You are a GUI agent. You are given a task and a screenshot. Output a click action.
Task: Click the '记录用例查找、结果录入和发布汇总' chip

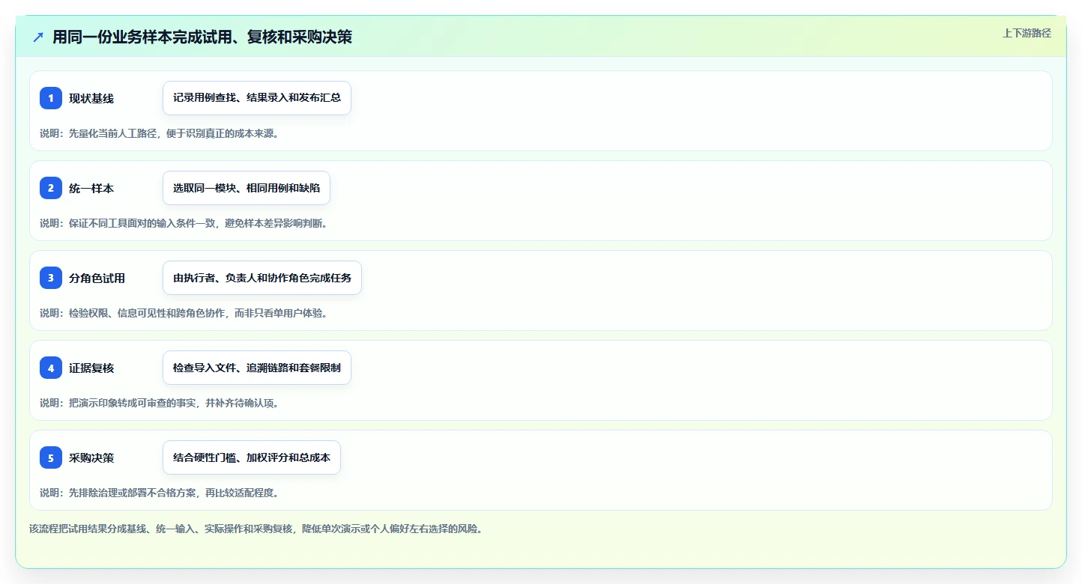point(257,98)
